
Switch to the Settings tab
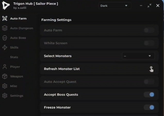click(x=17, y=96)
